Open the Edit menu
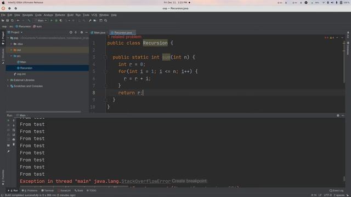351x197 pixels. 10,15
